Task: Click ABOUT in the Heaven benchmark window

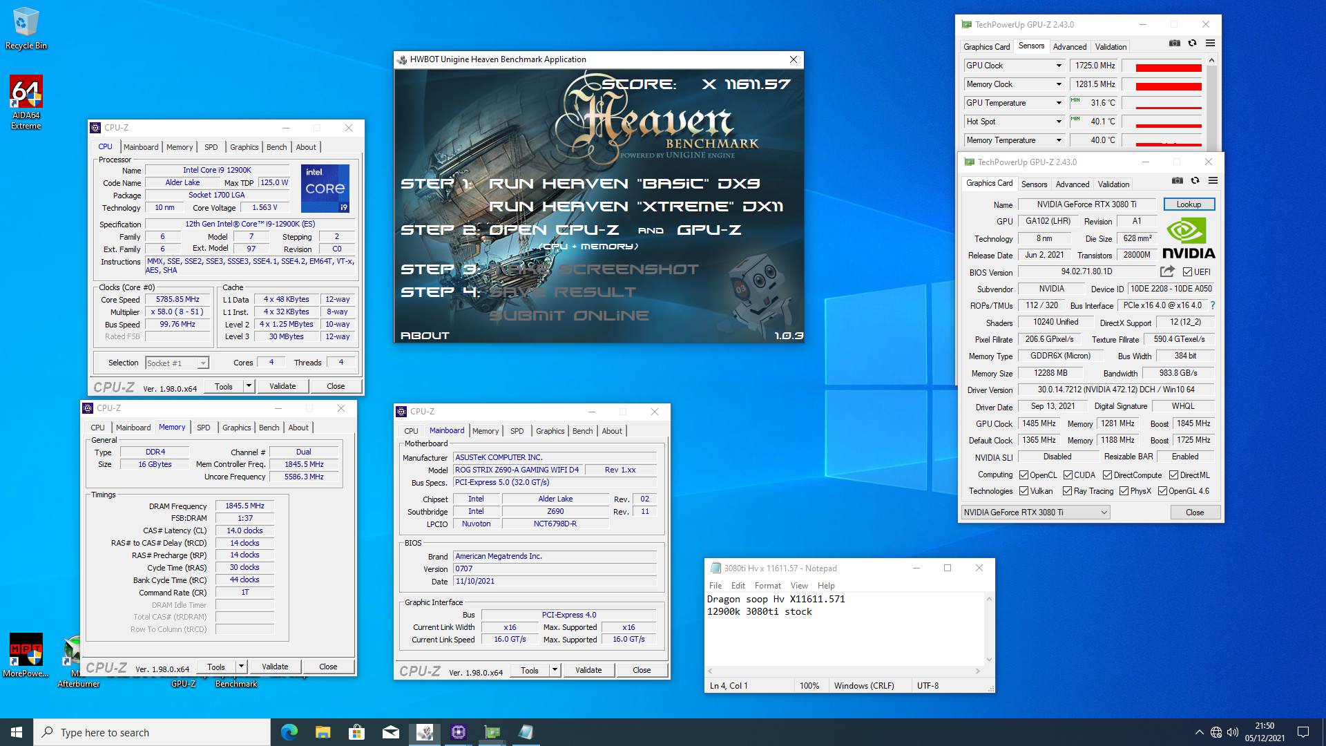Action: tap(425, 336)
